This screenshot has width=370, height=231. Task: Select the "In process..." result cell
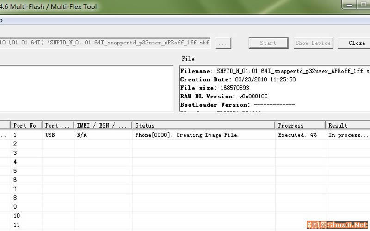[348, 135]
